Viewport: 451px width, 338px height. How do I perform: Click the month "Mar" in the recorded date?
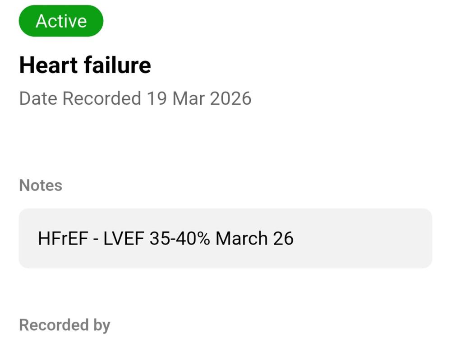tap(188, 98)
